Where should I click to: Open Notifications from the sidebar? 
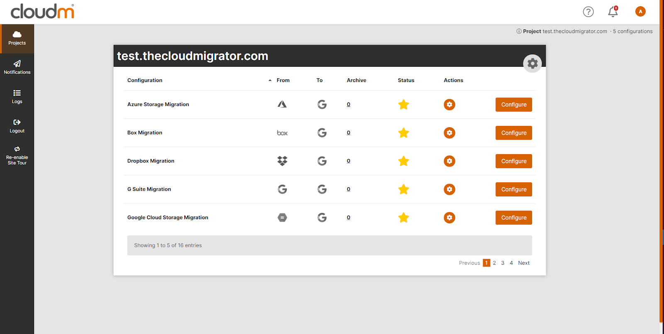point(17,67)
